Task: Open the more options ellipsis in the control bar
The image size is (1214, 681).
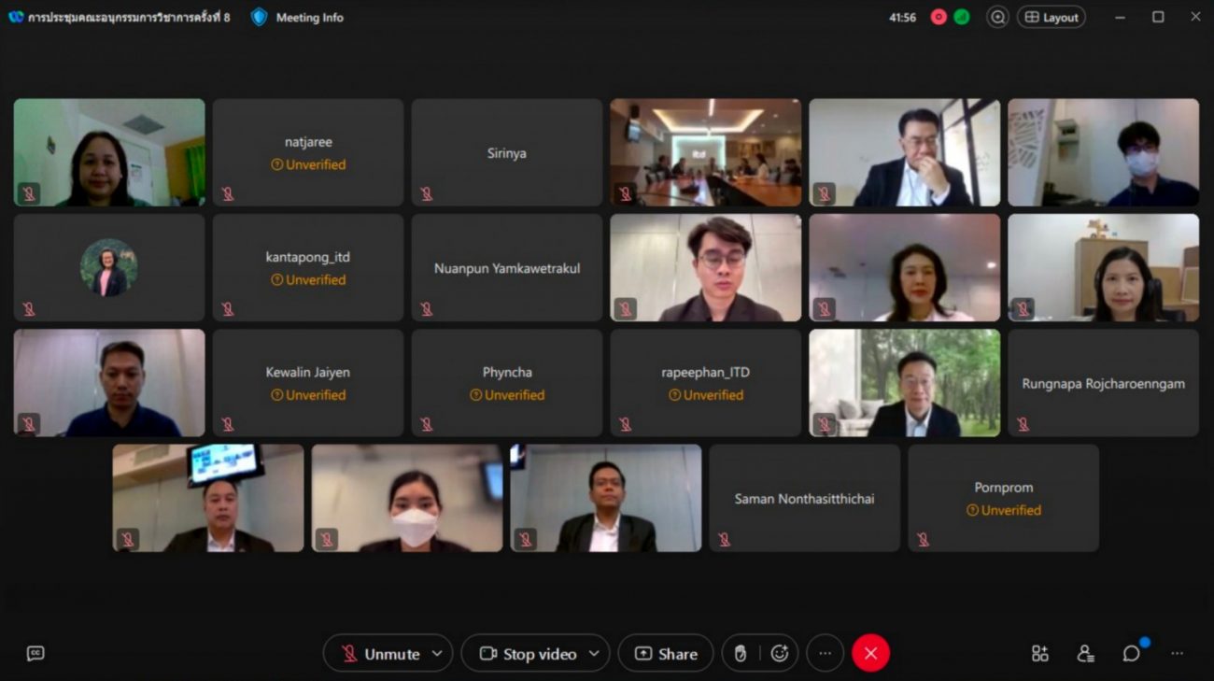Action: (825, 654)
